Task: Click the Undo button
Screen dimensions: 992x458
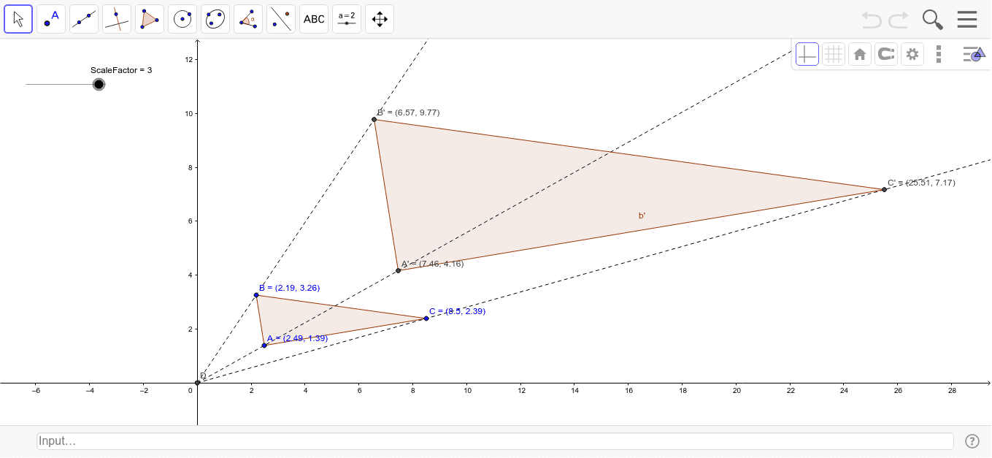Action: 871,20
